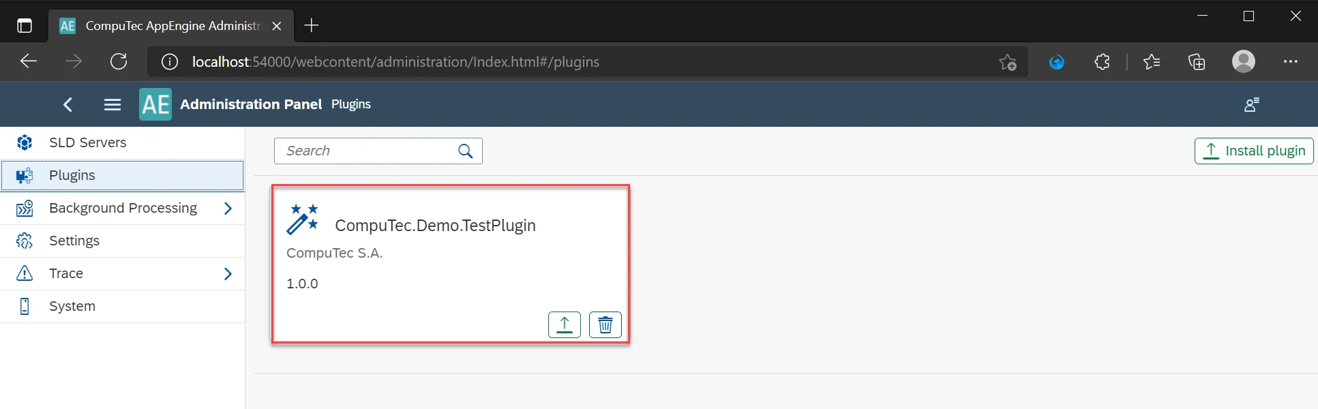Screen dimensions: 1318x409
Task: Select the Plugins menu item
Action: click(x=123, y=175)
